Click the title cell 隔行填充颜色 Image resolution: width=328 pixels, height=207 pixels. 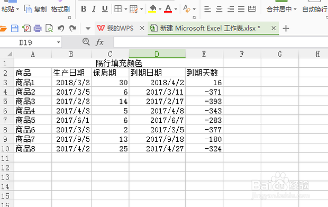click(119, 63)
